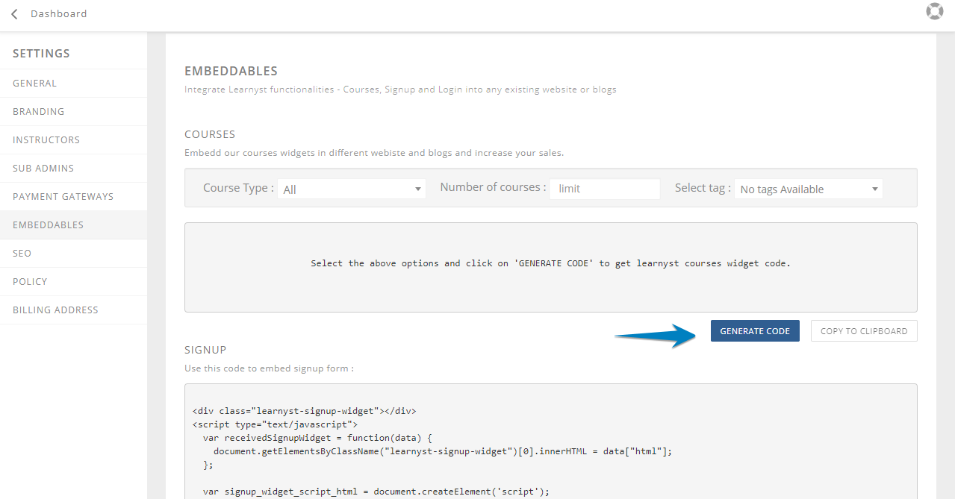
Task: Click the COURSES section heading
Action: (x=210, y=134)
